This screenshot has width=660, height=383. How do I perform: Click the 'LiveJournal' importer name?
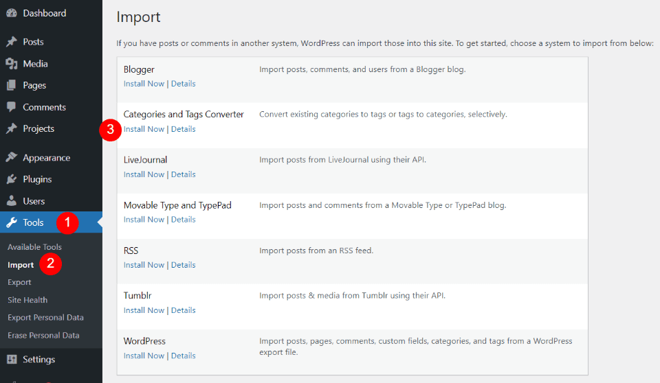click(x=145, y=160)
